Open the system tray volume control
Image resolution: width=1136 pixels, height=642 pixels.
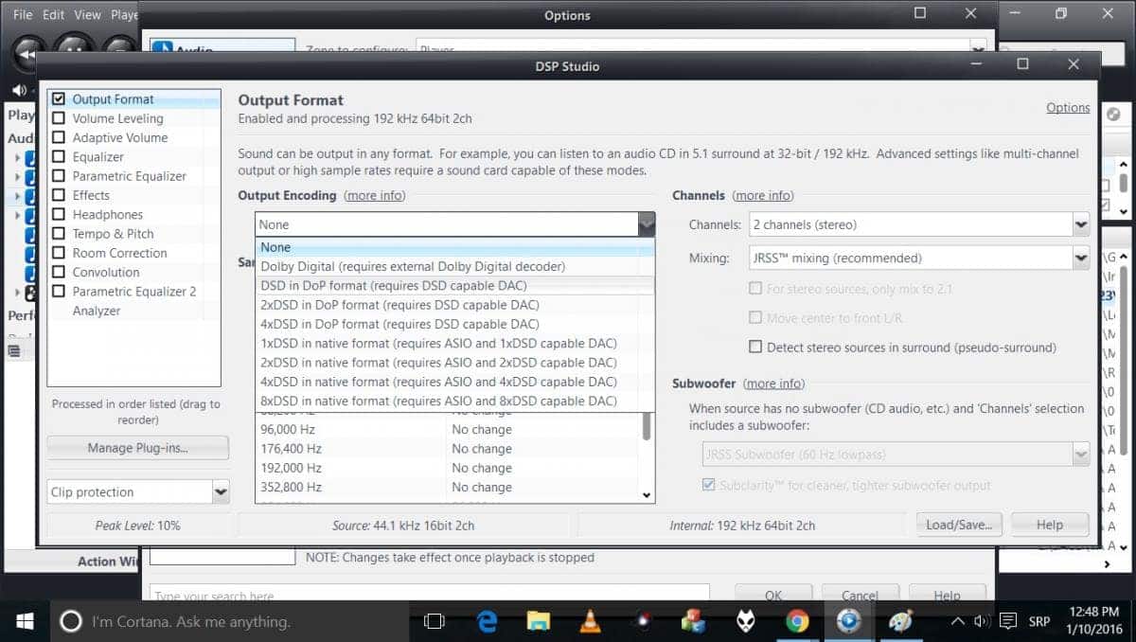click(982, 622)
